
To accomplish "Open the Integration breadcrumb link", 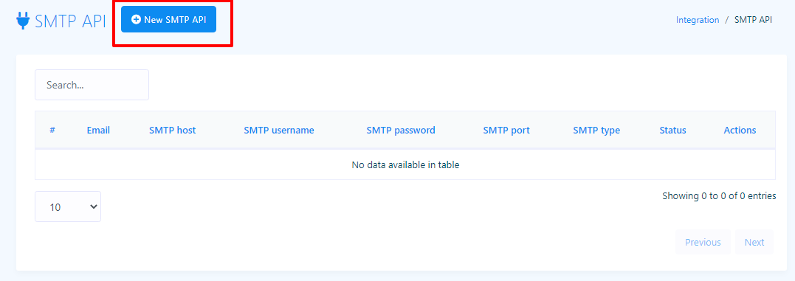I will click(x=697, y=20).
